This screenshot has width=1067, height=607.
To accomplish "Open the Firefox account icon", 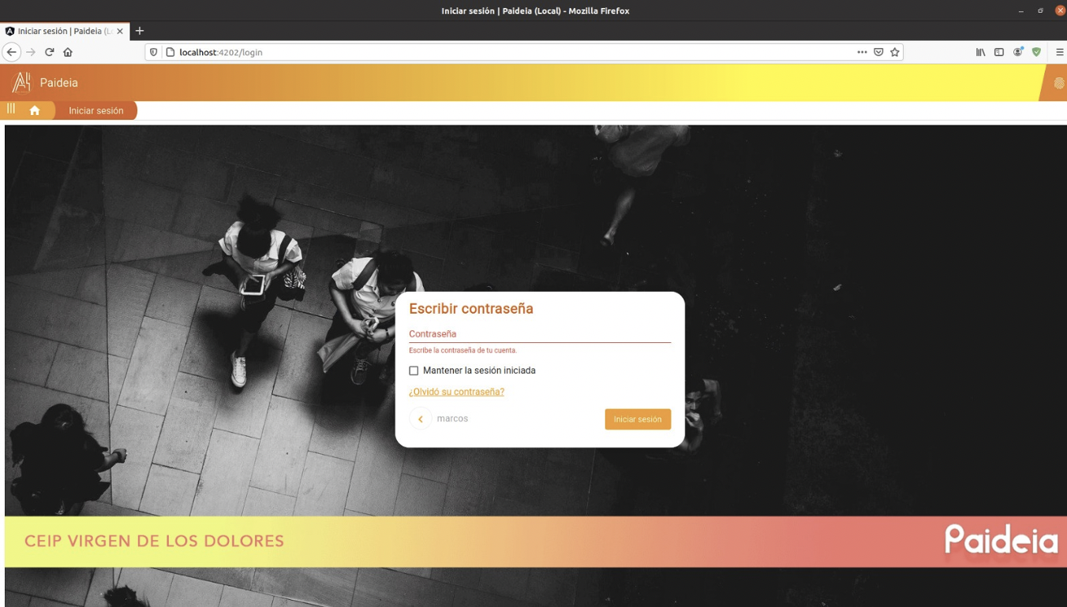I will [x=1018, y=52].
